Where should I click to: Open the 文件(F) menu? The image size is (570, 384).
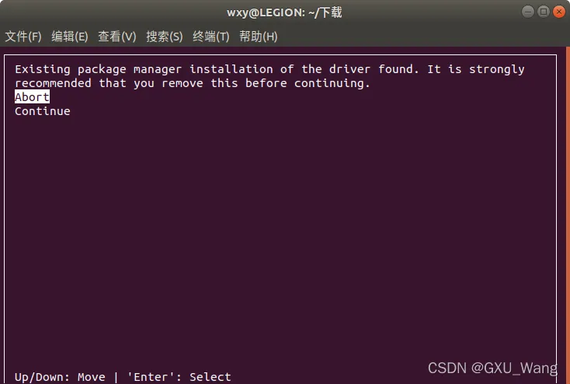(23, 37)
